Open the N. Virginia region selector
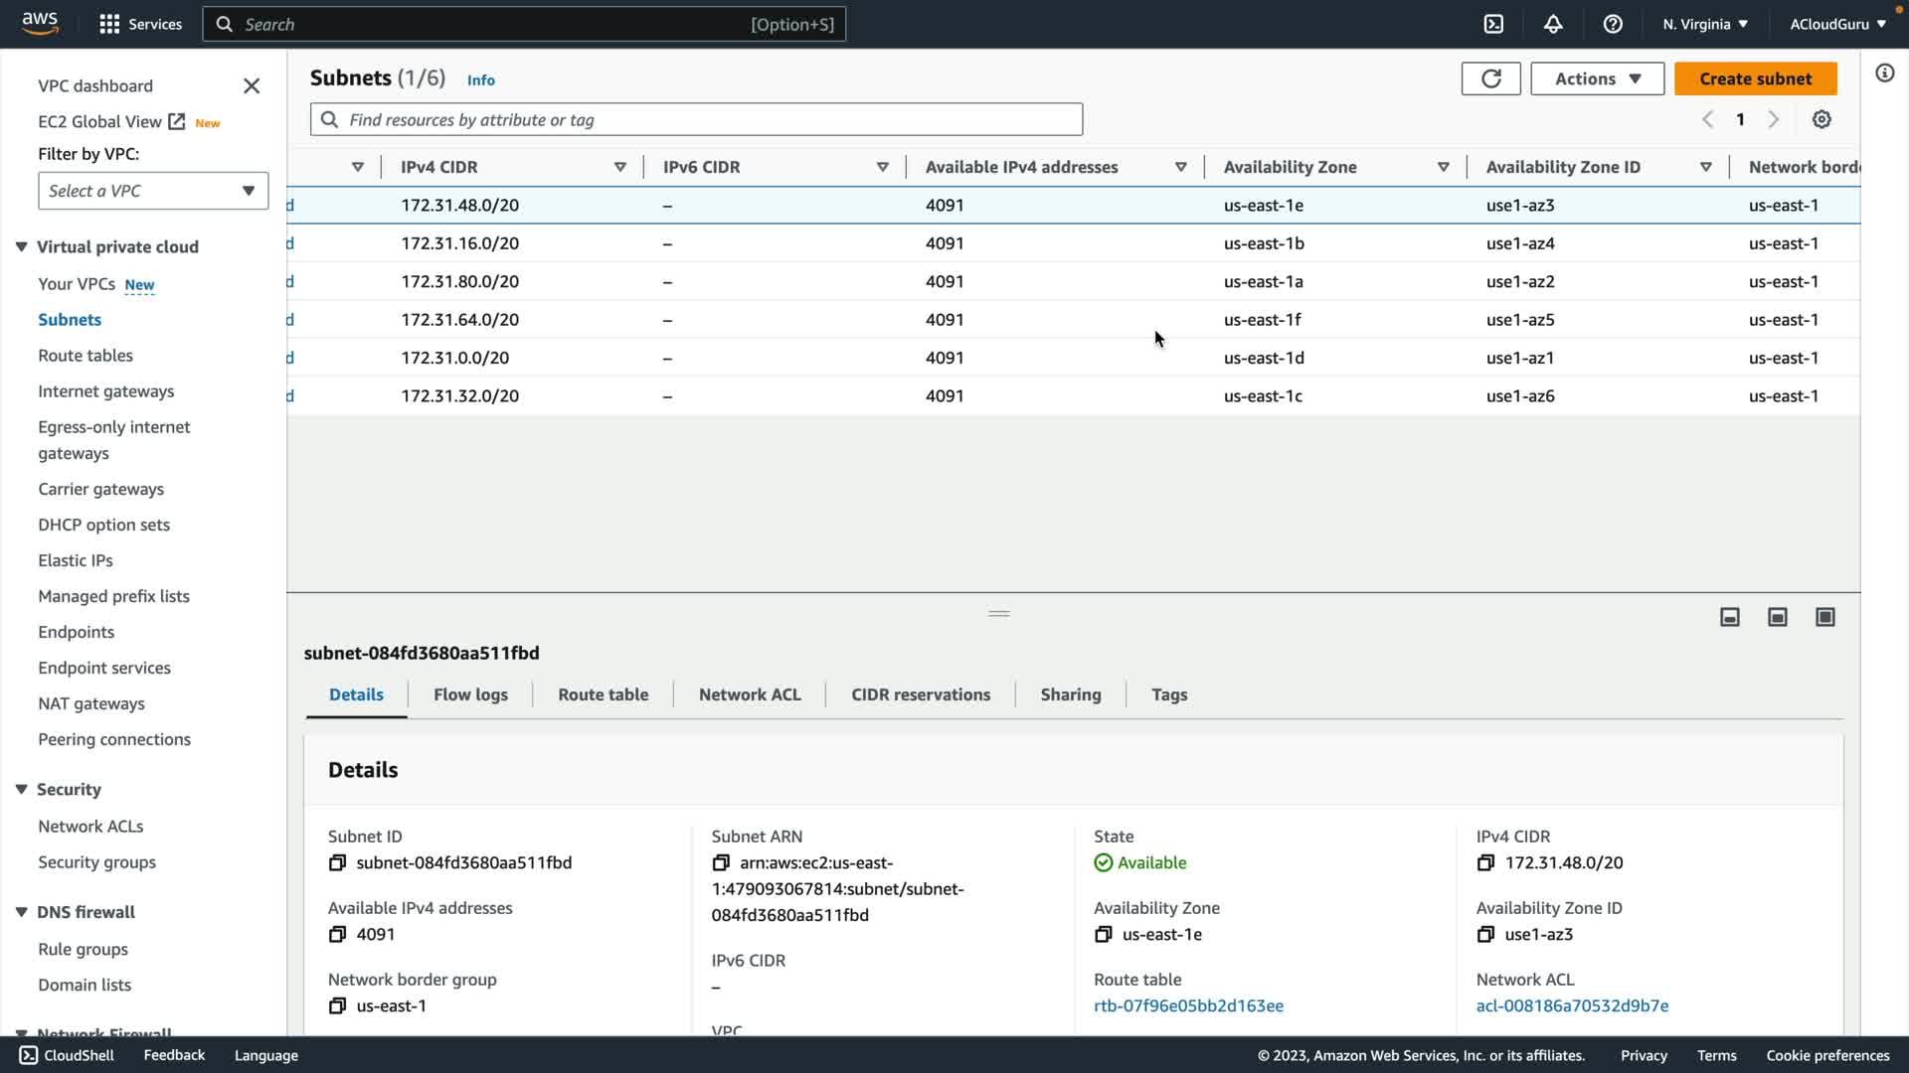Viewport: 1909px width, 1073px height. (x=1704, y=24)
